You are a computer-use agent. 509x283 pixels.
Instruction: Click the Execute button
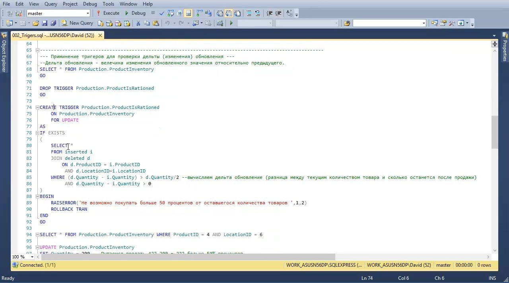[108, 14]
